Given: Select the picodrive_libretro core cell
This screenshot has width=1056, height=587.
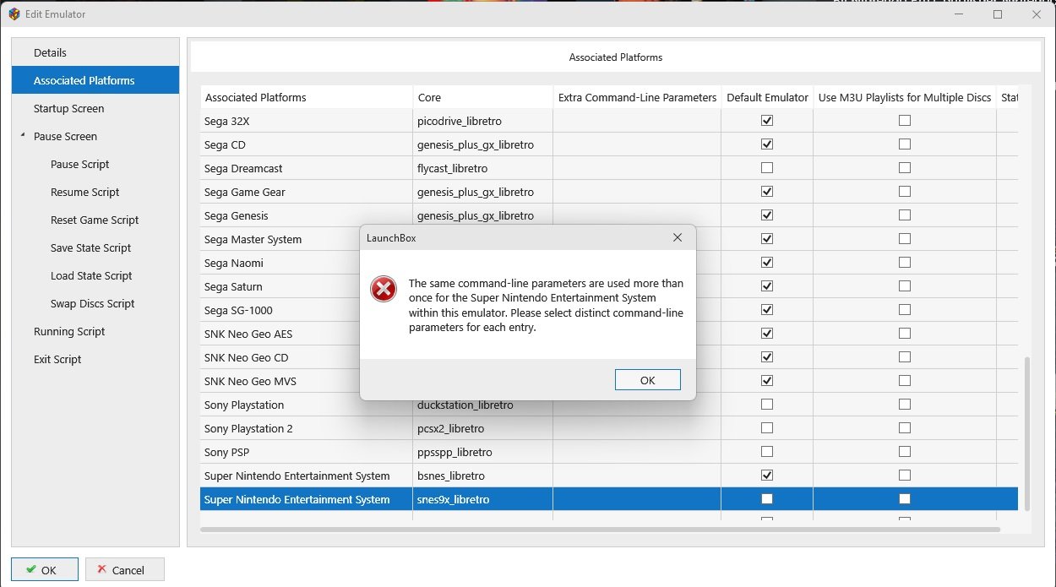Looking at the screenshot, I should [x=483, y=121].
